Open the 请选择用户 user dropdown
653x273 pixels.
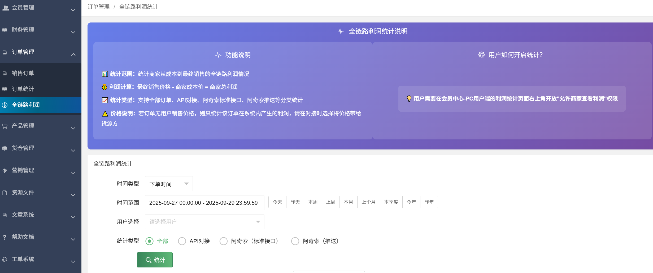click(204, 222)
